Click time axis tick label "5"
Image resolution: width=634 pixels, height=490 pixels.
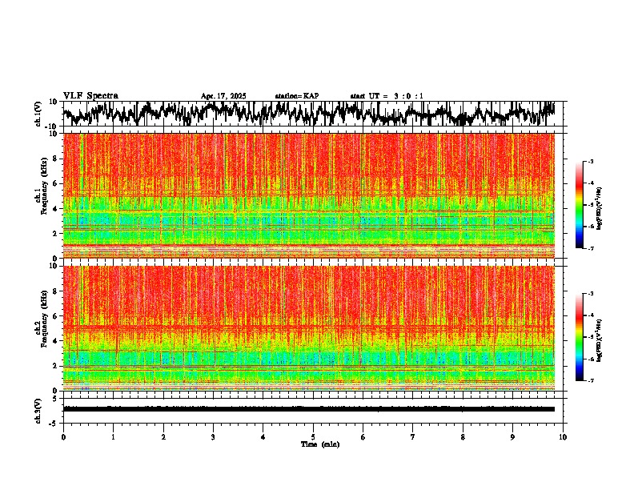[x=313, y=437]
